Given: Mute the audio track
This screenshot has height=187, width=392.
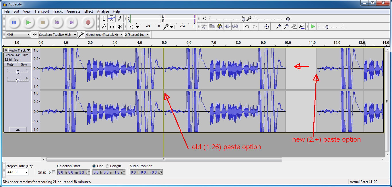Looking at the screenshot, I should click(10, 64).
